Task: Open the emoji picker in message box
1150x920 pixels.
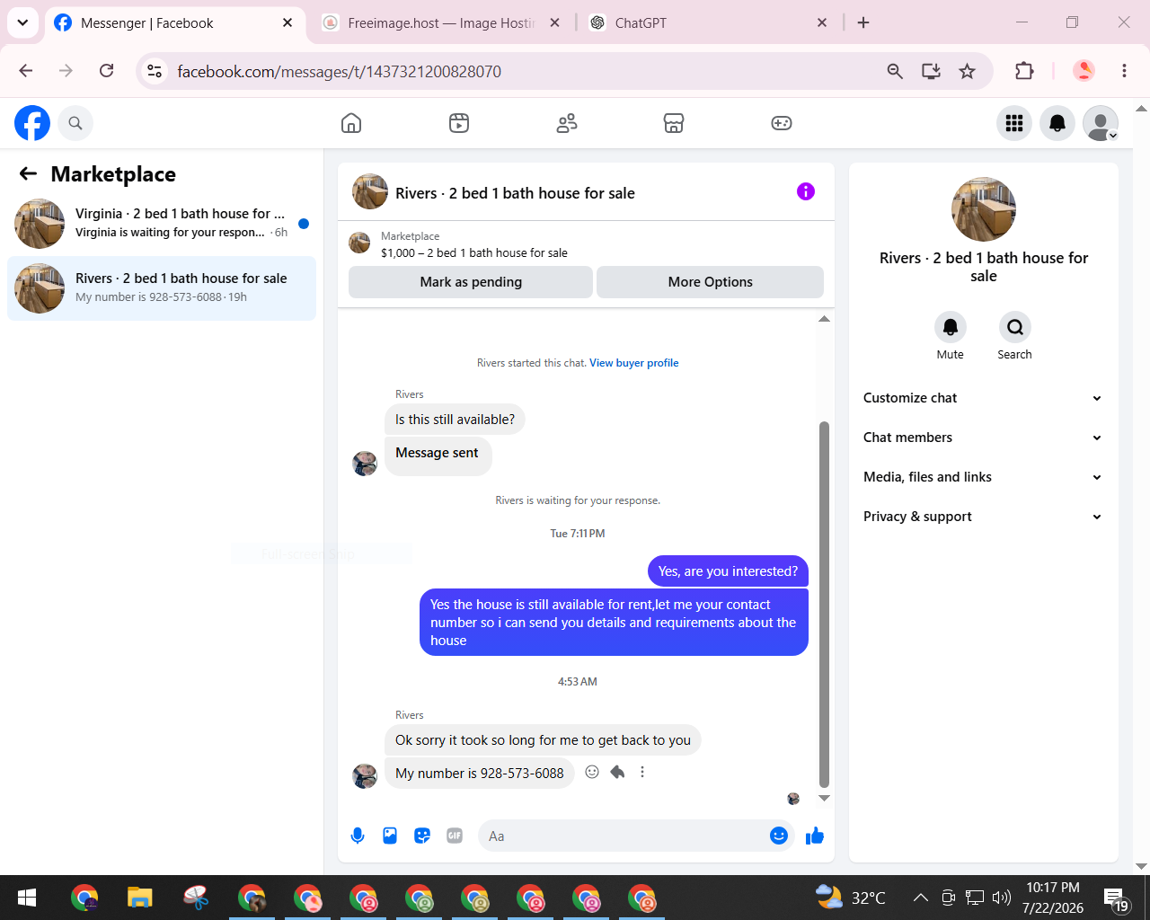Action: (779, 836)
